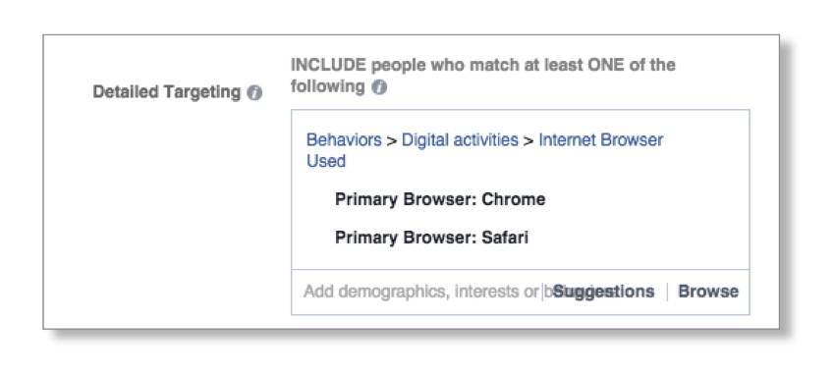The width and height of the screenshot is (834, 375).
Task: Open the Behaviors breadcrumb link
Action: [344, 140]
